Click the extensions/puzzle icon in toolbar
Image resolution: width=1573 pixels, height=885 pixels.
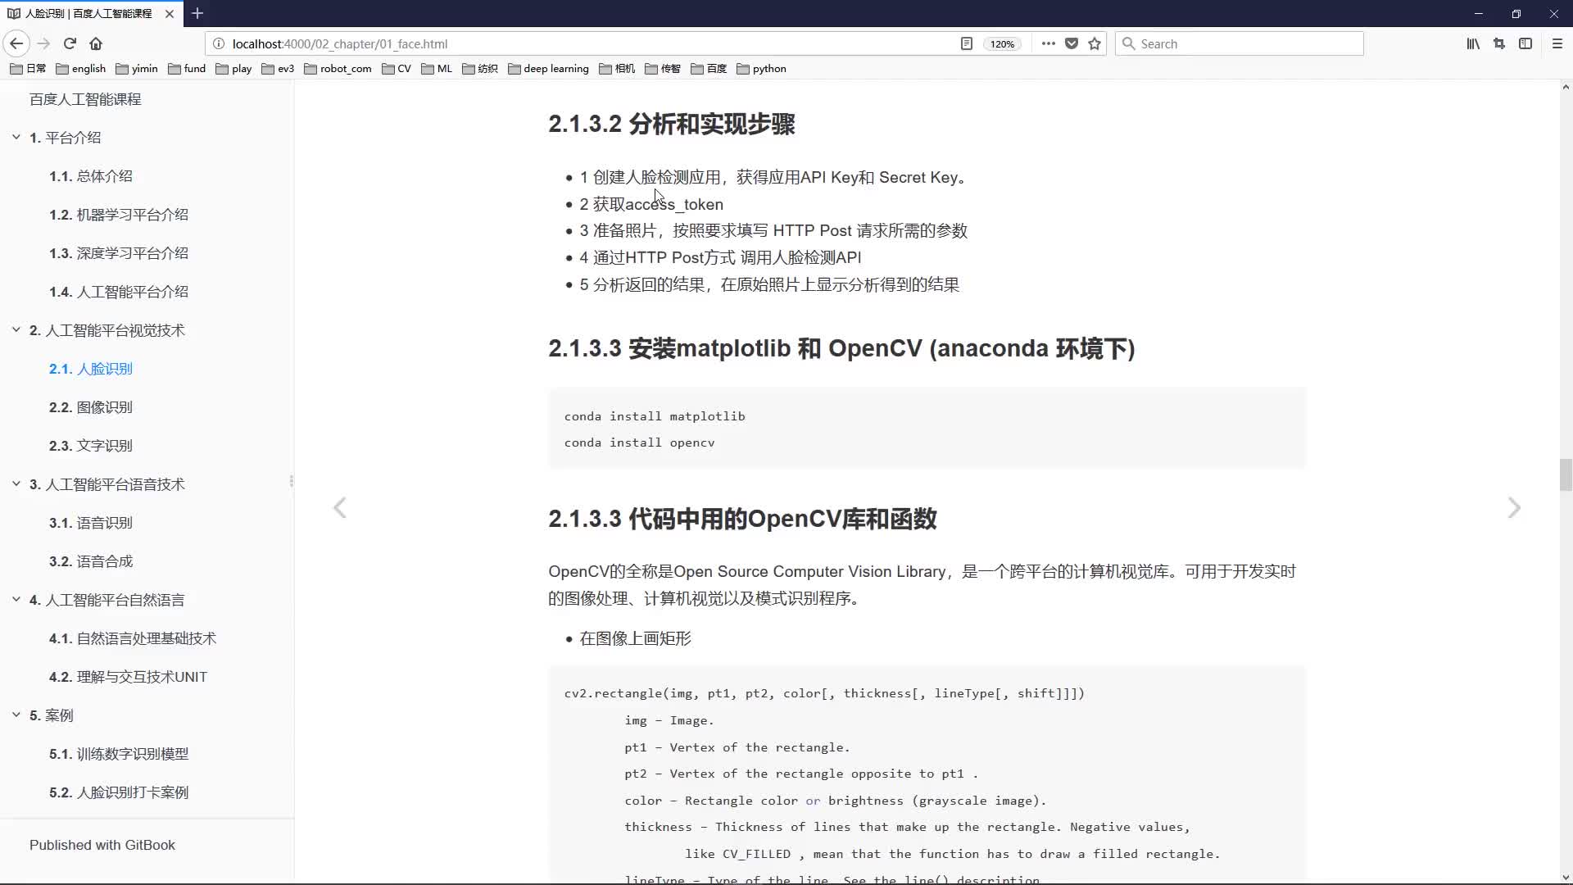click(1499, 43)
